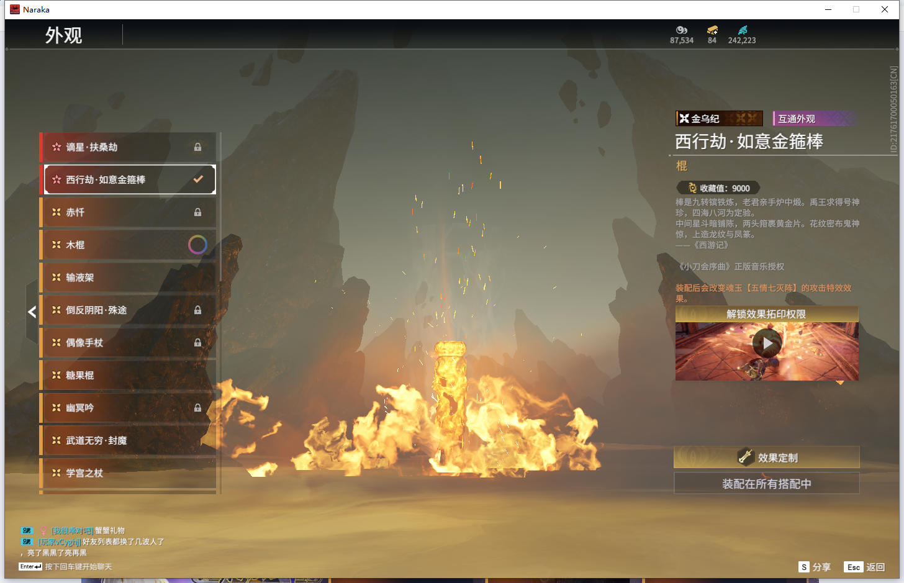This screenshot has width=904, height=583.
Task: Click the rainbow color ring on 木棍
Action: coord(197,245)
